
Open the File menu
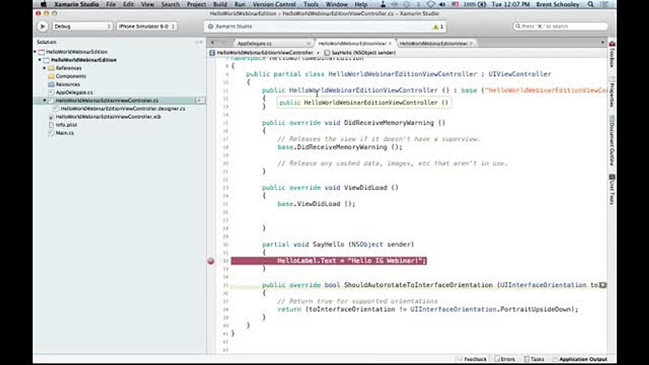click(111, 4)
